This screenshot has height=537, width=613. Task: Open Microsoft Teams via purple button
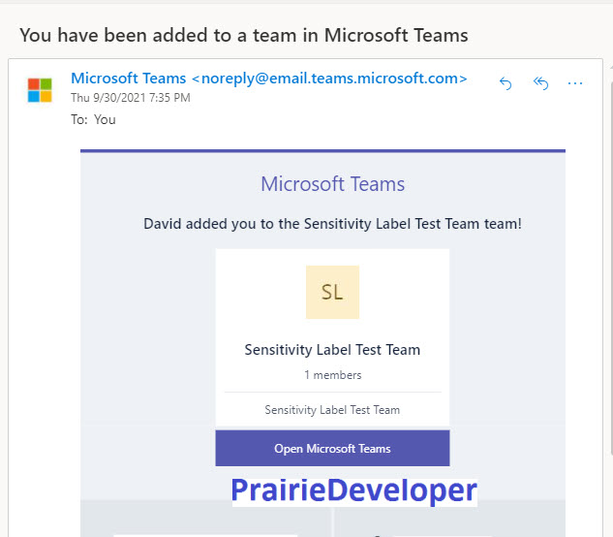(332, 448)
